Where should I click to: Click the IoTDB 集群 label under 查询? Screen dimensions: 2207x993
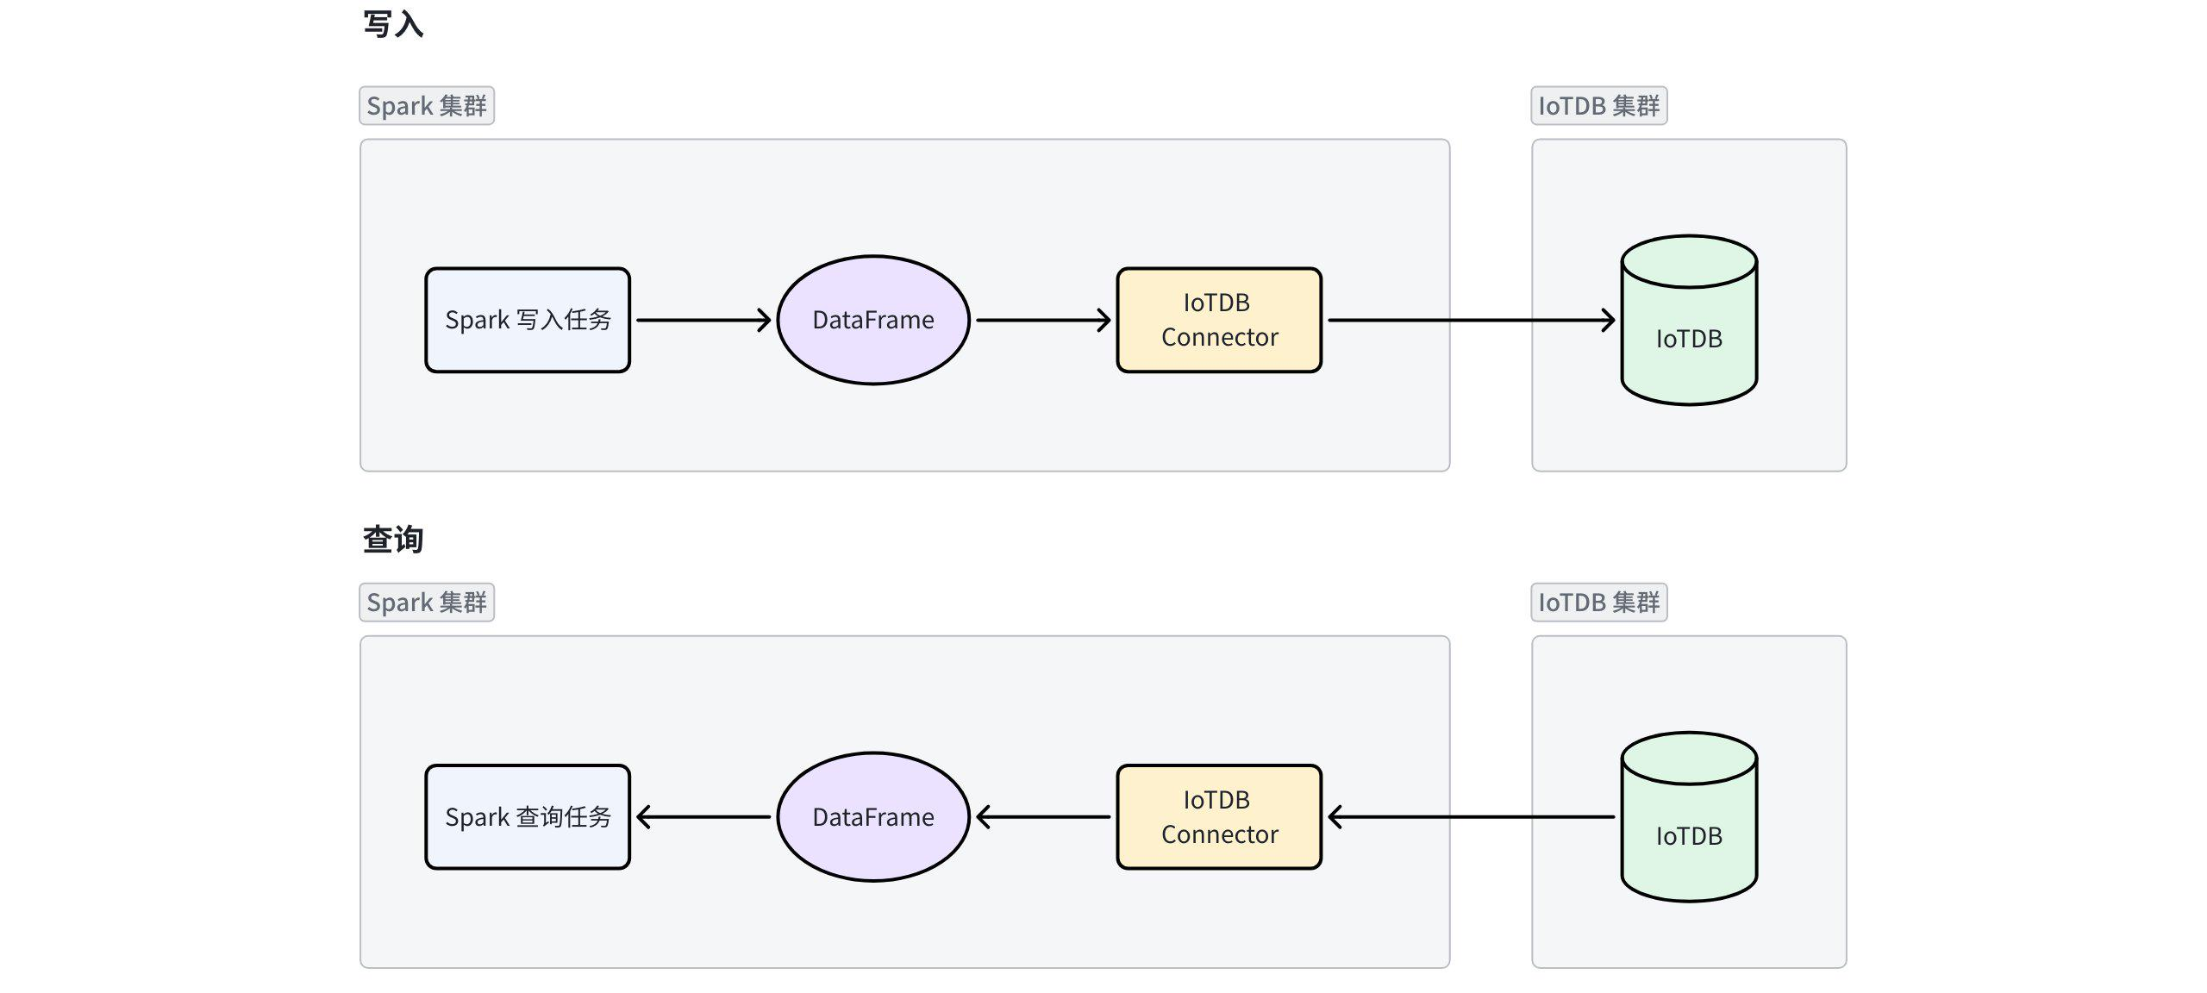[1598, 603]
